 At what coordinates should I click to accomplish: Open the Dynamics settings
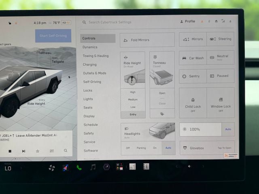[x=90, y=47]
